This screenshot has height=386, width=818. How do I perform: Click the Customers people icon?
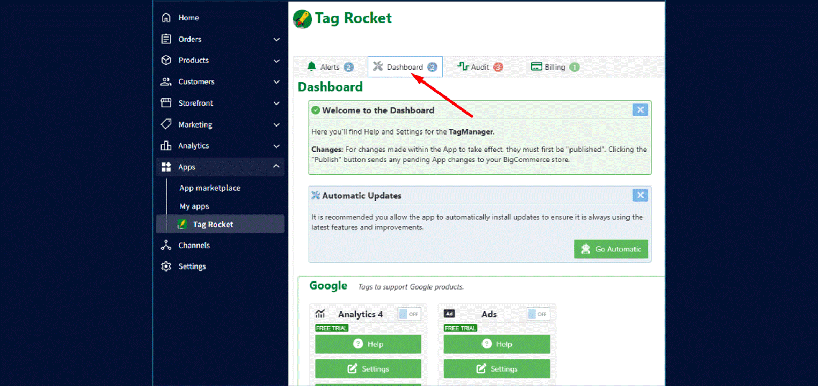click(166, 81)
